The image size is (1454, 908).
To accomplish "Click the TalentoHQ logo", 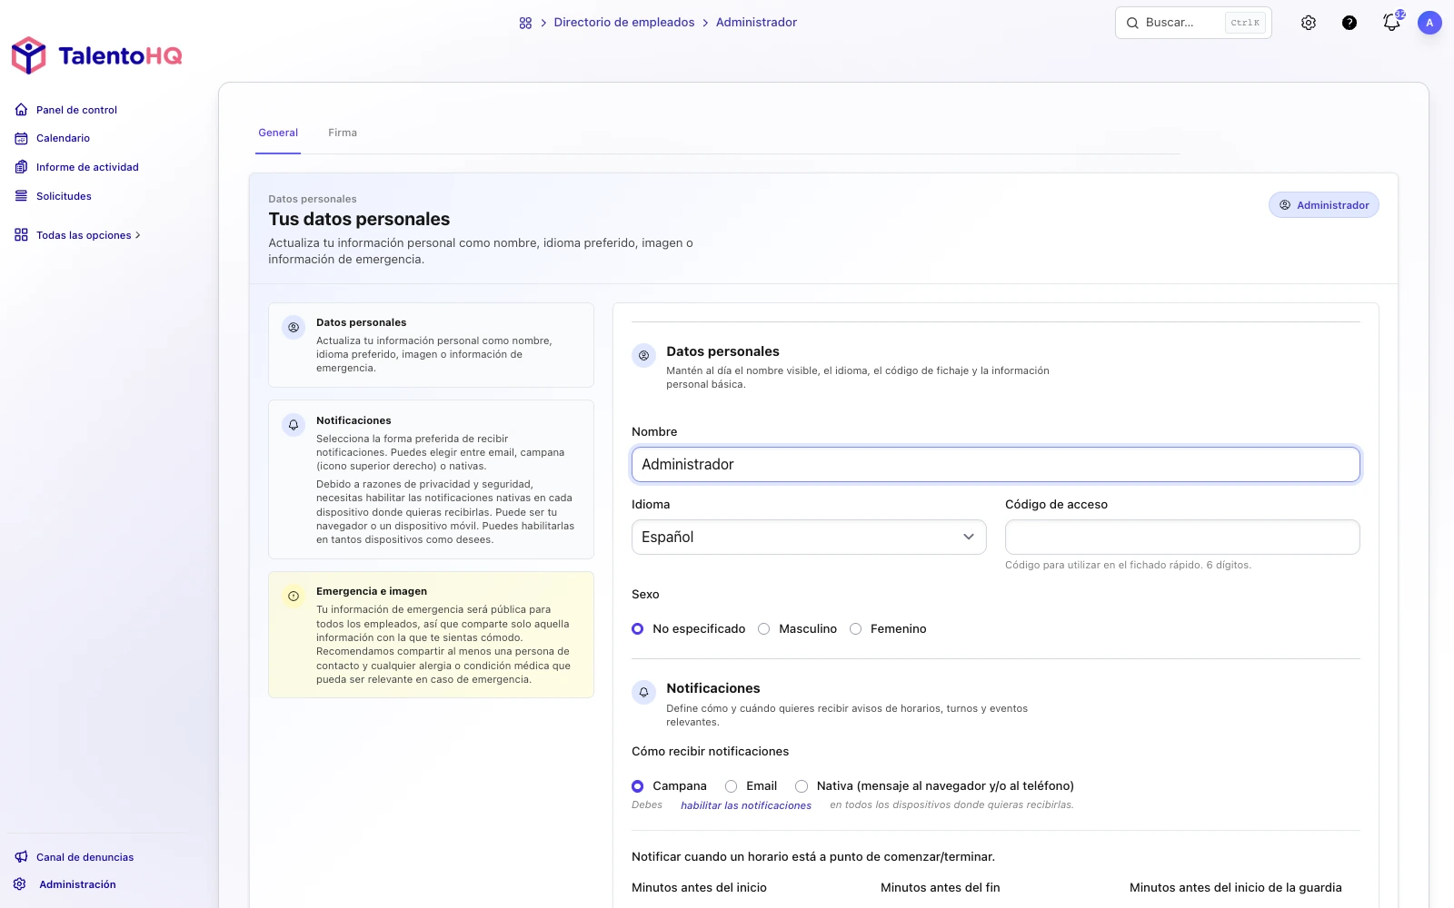I will 96,55.
